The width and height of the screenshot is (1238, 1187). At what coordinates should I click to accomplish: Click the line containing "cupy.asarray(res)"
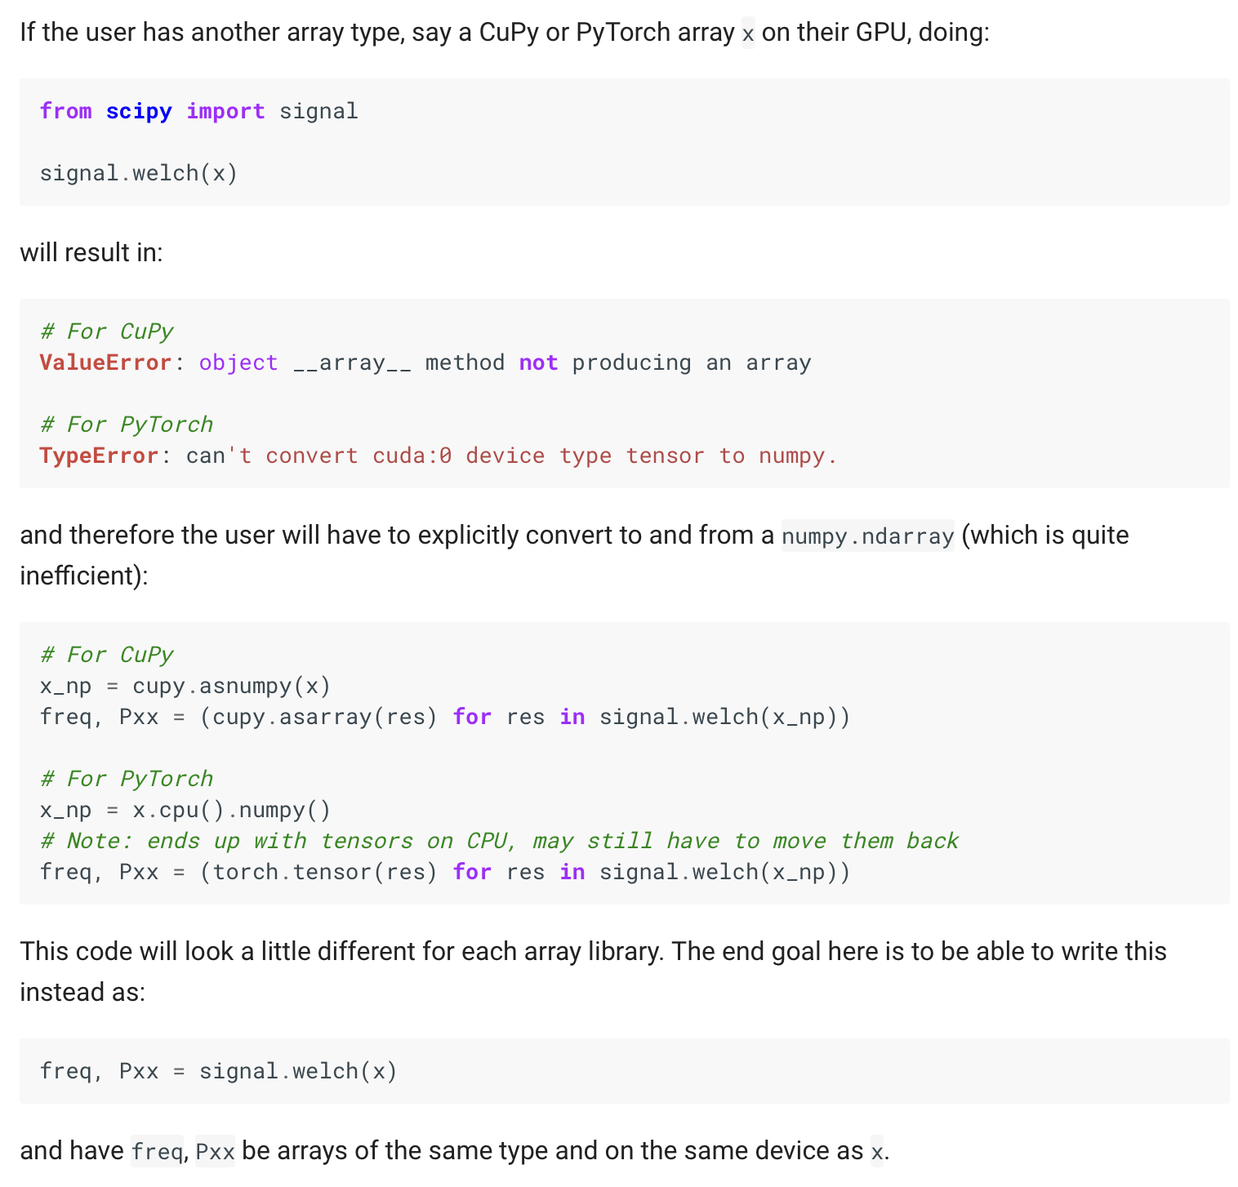[x=445, y=717]
